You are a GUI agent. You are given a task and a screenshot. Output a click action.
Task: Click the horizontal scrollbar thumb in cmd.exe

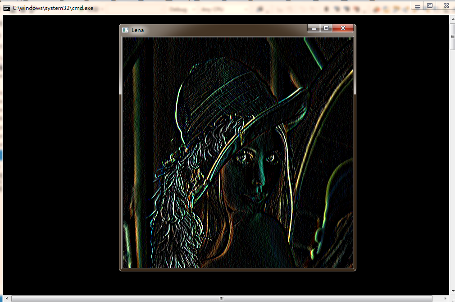coord(222,298)
